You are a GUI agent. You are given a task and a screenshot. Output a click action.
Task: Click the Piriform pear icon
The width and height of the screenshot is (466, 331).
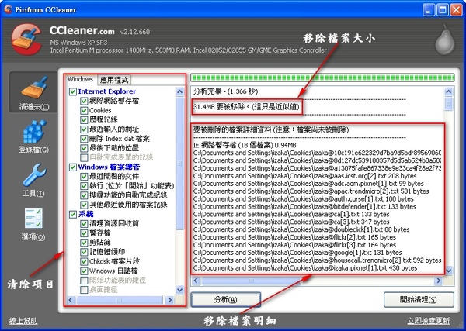pyautogui.click(x=445, y=40)
